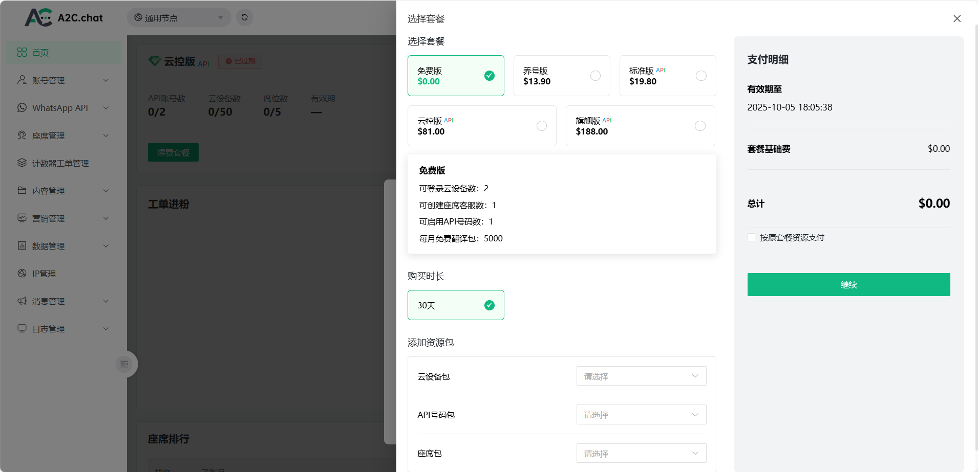This screenshot has width=978, height=472.
Task: Click the IP管理 globe icon
Action: click(22, 274)
